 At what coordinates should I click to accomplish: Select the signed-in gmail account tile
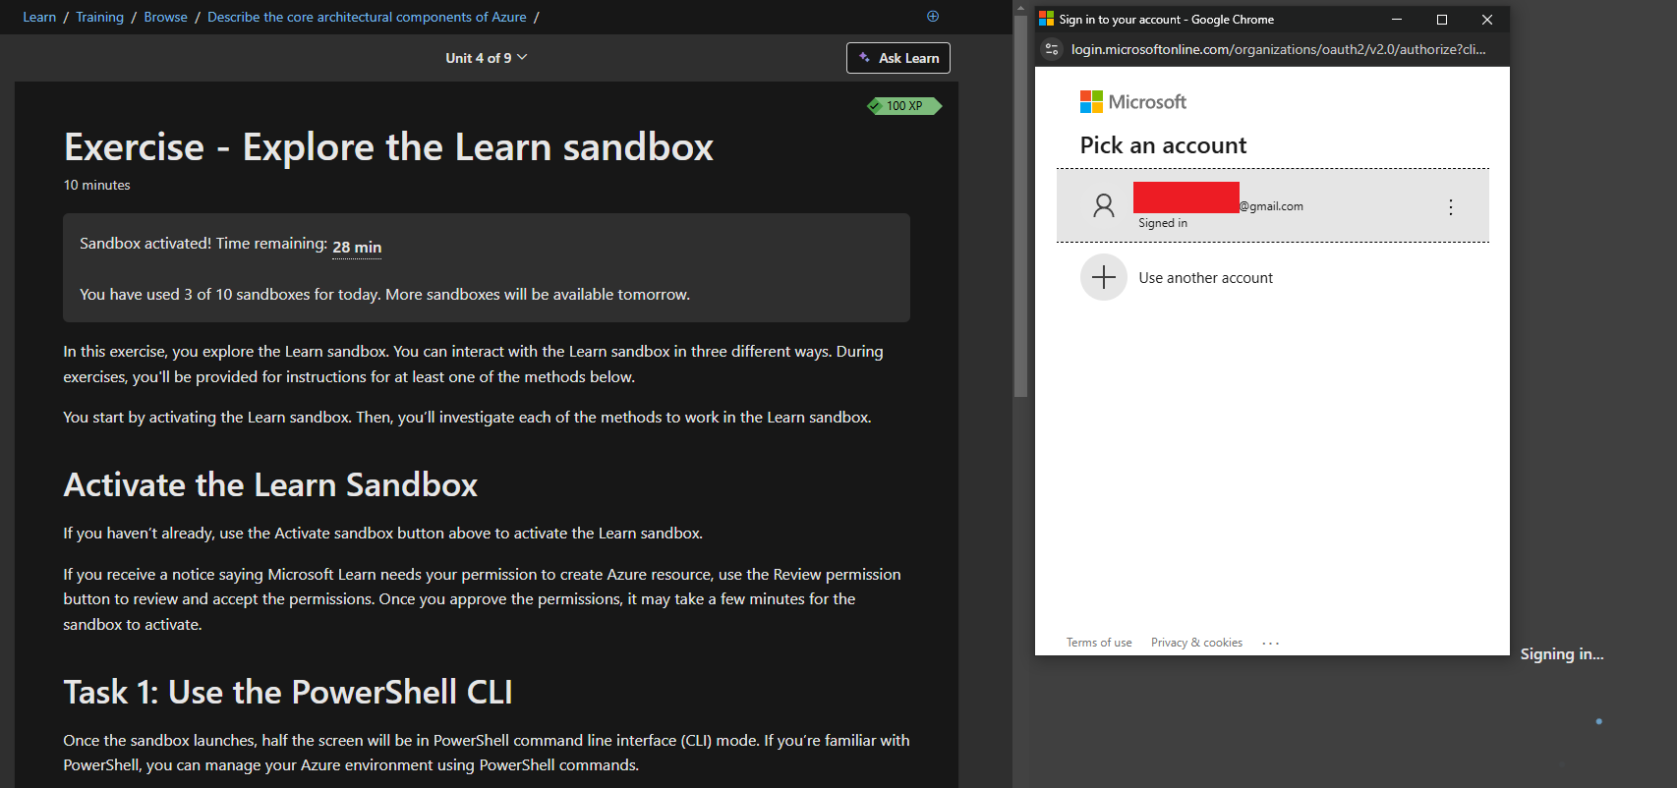pos(1273,205)
